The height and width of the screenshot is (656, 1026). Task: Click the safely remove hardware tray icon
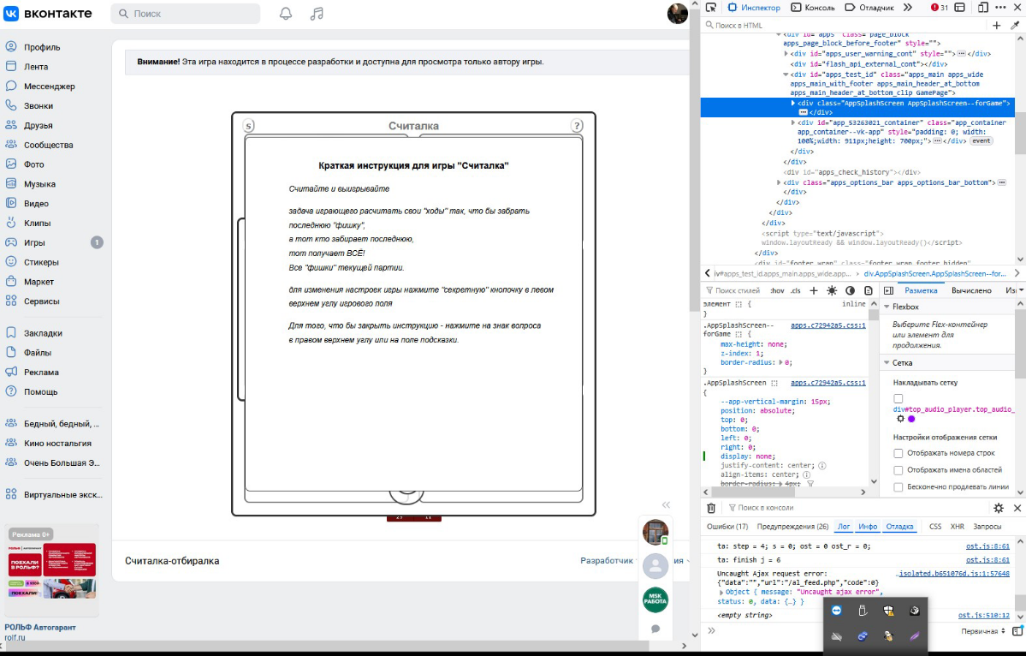[x=863, y=610]
